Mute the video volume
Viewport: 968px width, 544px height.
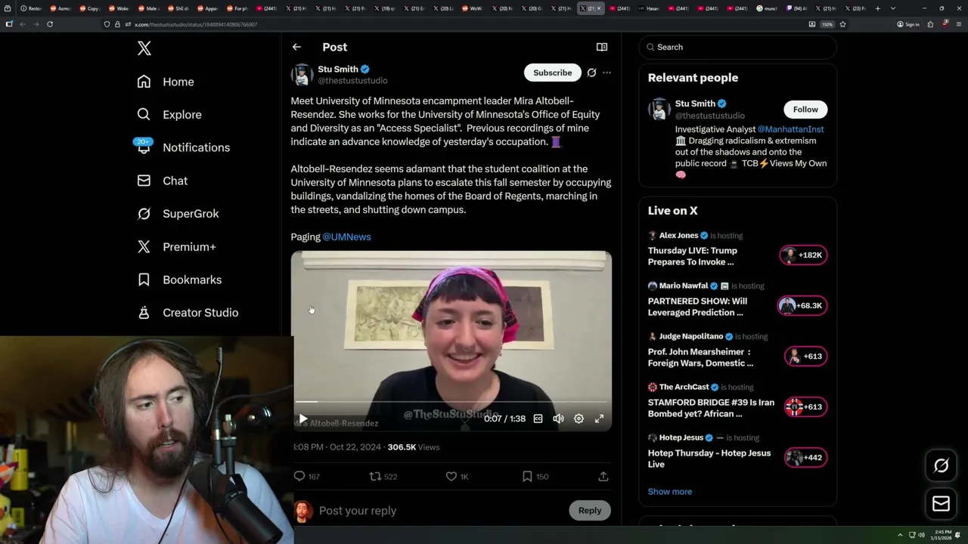click(558, 419)
